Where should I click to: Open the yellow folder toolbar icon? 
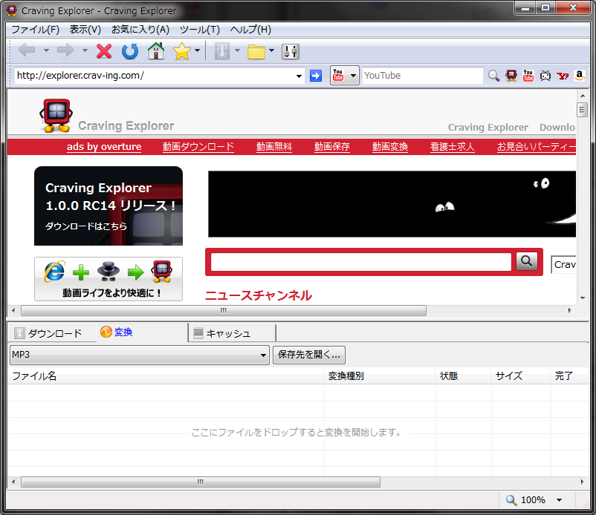(256, 52)
